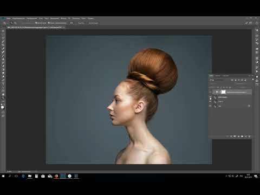Close the open document tab

click(64, 28)
